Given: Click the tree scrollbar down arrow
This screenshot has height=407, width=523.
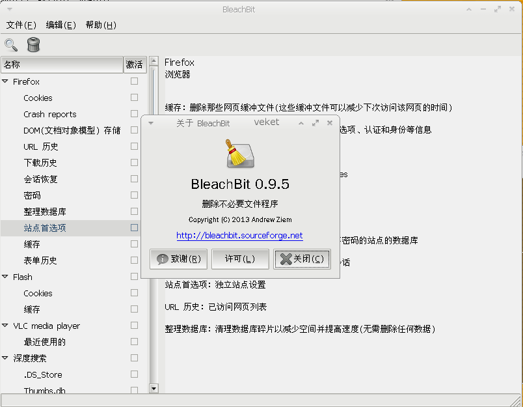Looking at the screenshot, I should (x=154, y=388).
